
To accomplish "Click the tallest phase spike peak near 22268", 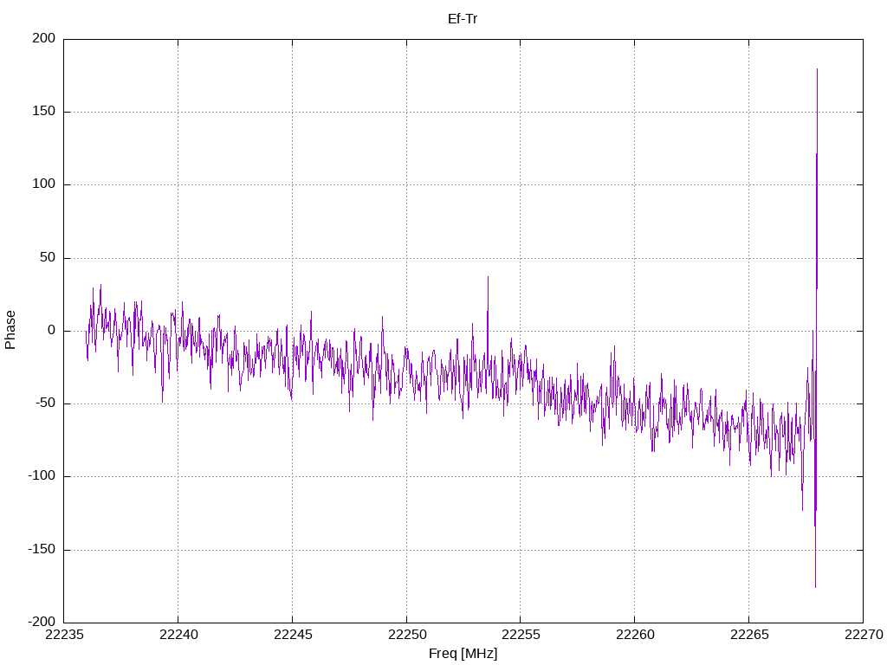I will 817,69.
